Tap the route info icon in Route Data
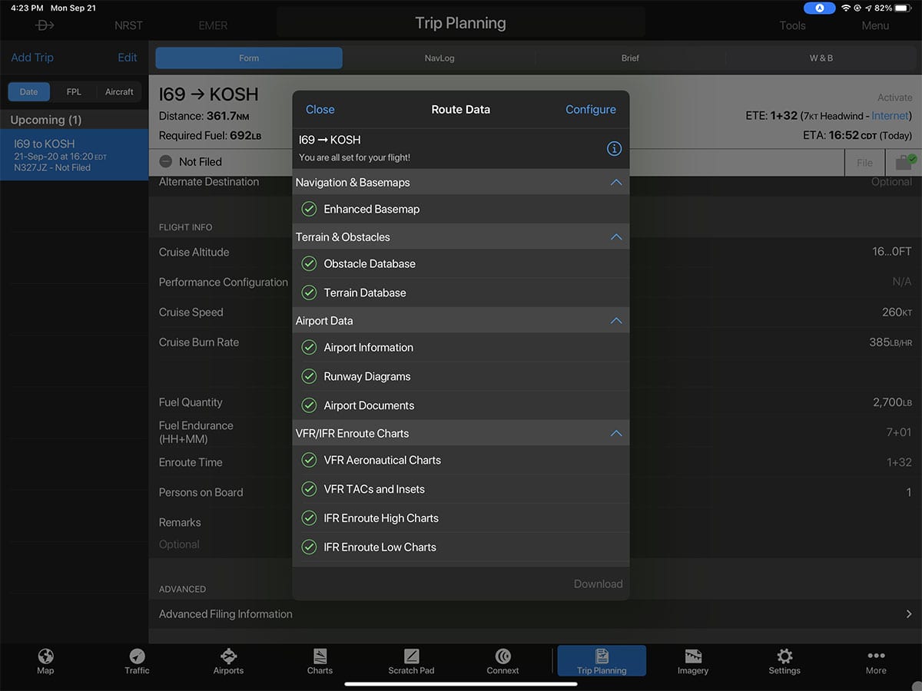This screenshot has width=922, height=691. (614, 149)
